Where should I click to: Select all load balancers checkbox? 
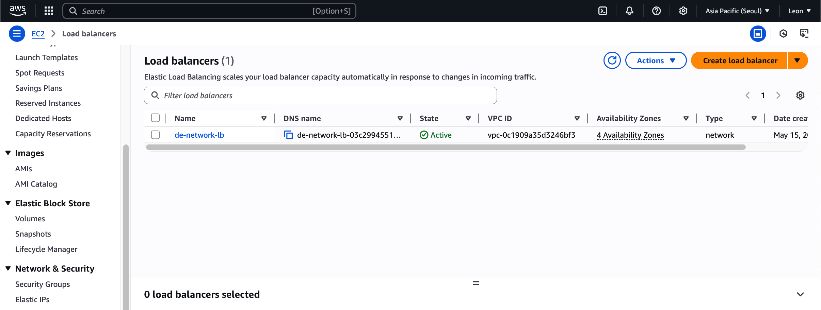[155, 118]
